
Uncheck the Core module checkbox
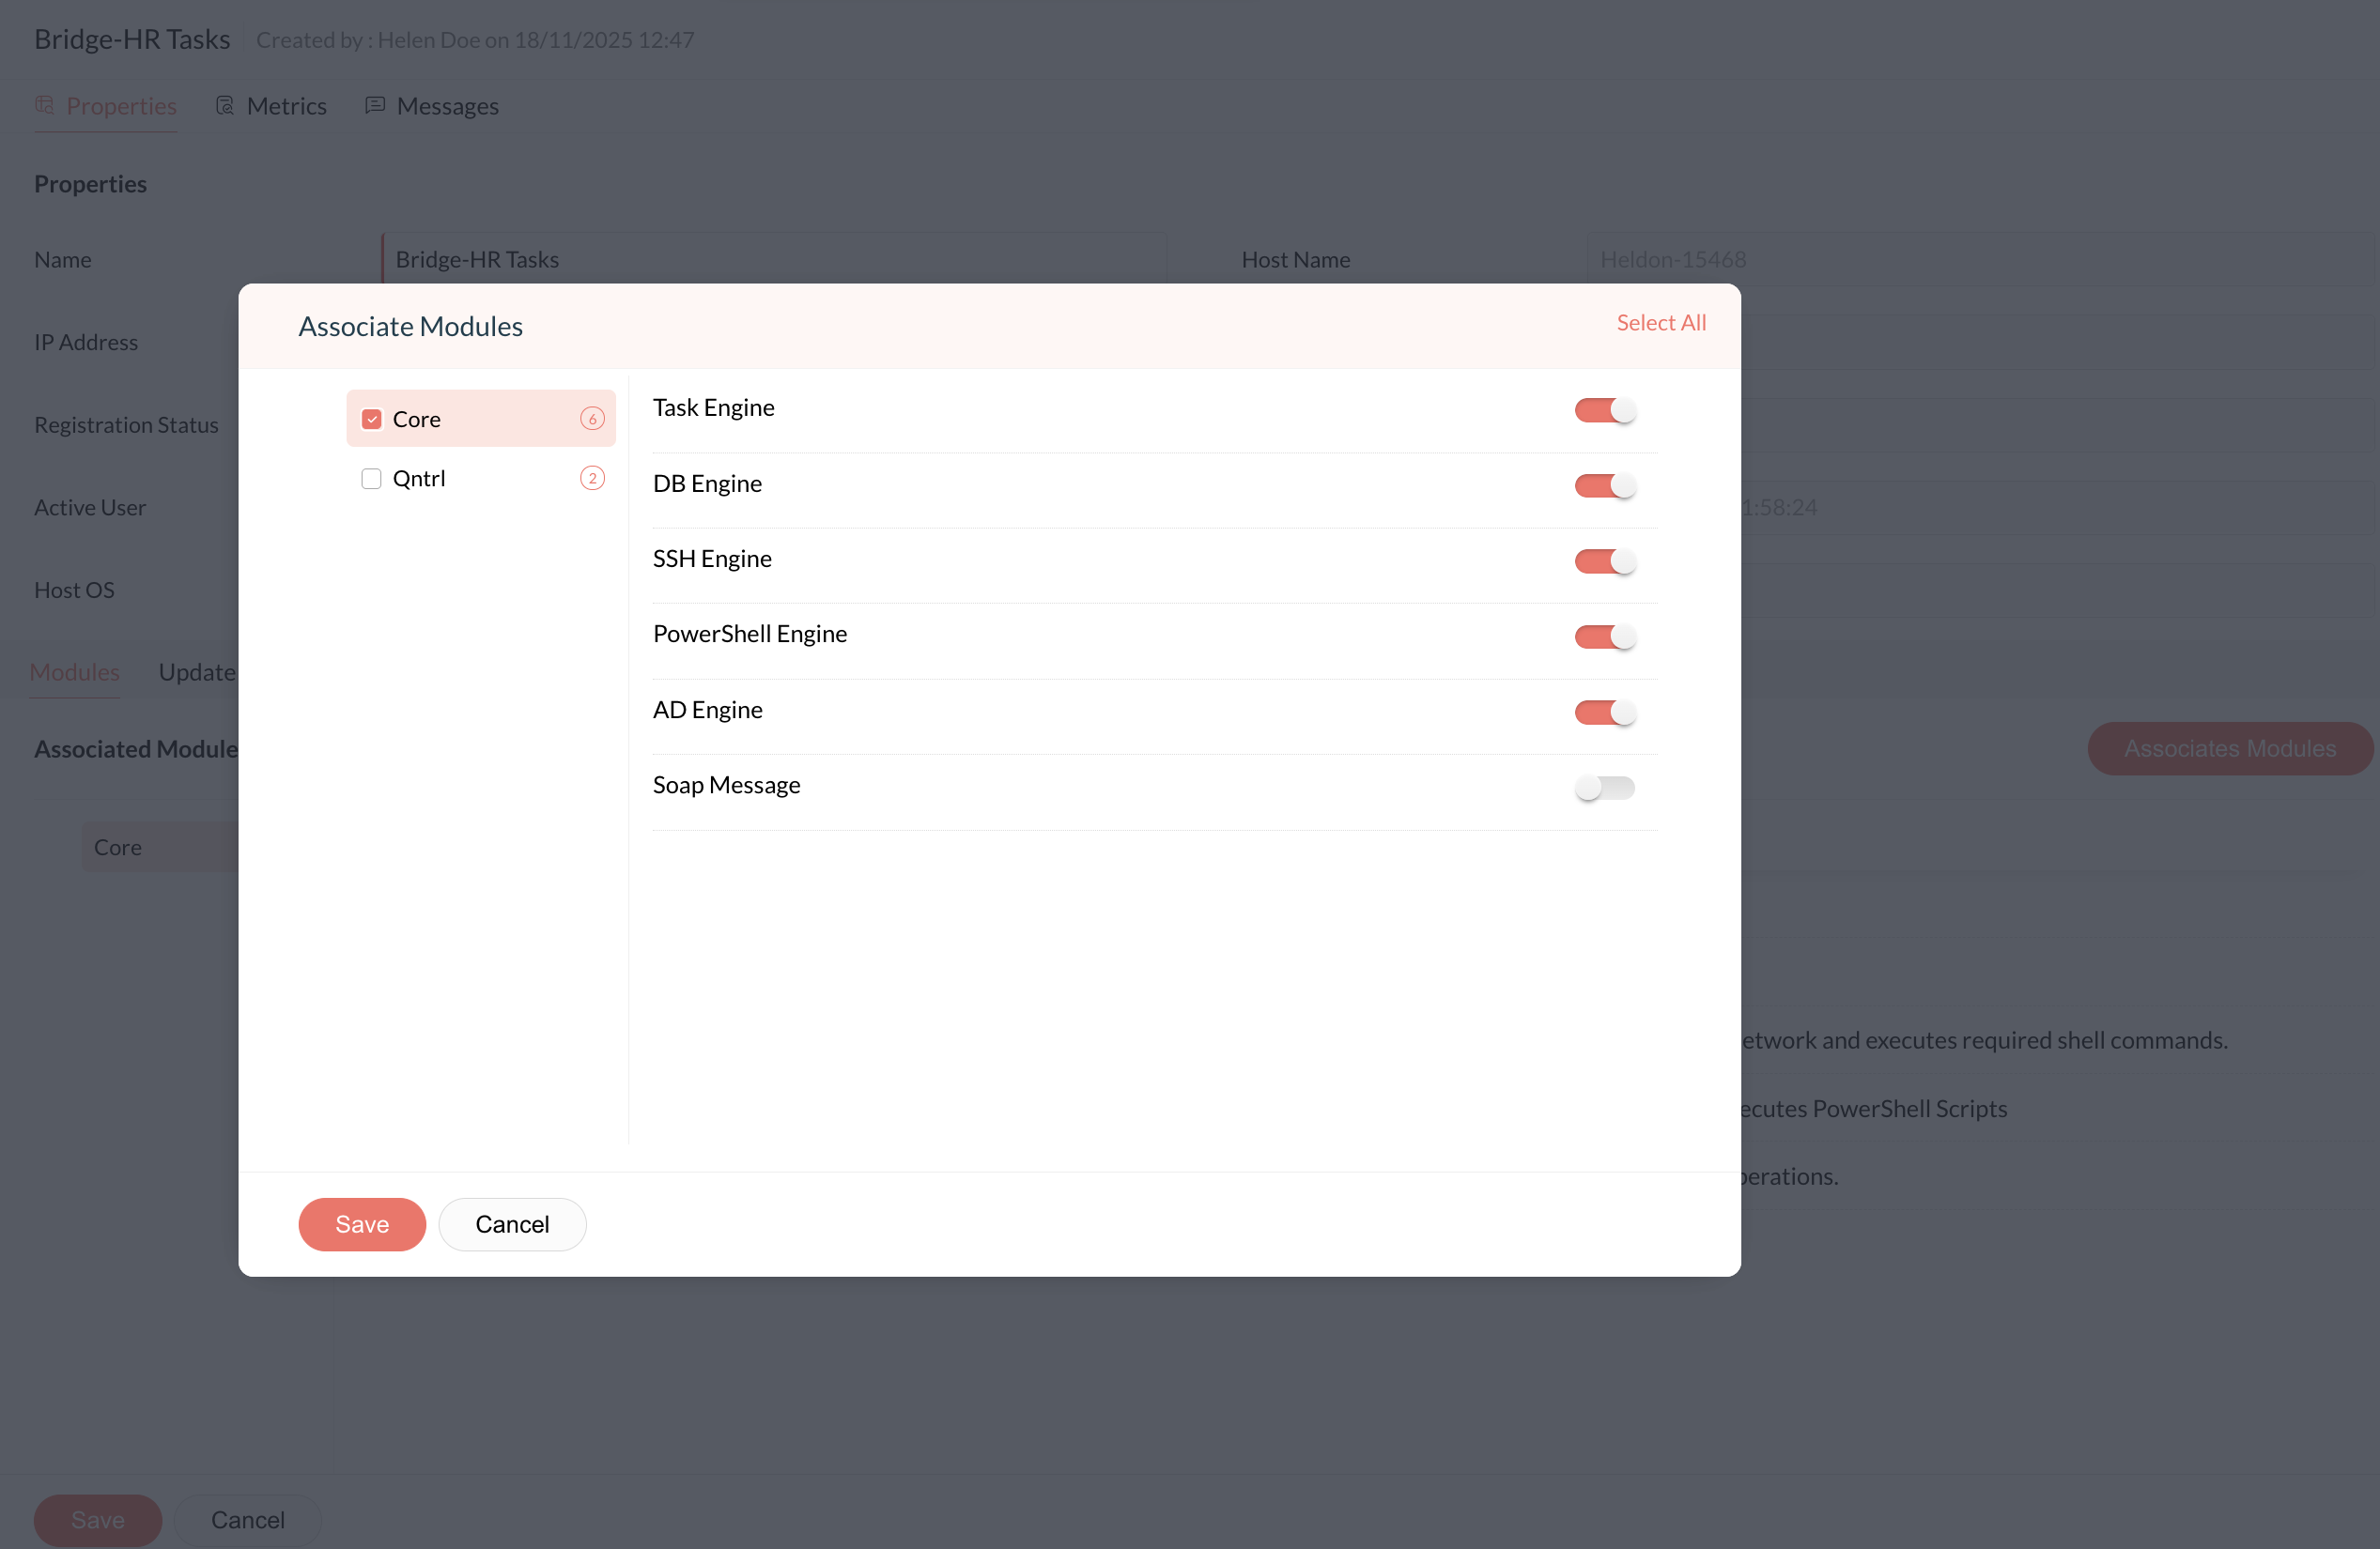(371, 419)
